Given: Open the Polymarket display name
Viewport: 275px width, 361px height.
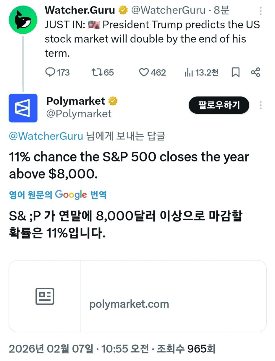Looking at the screenshot, I should 76,101.
